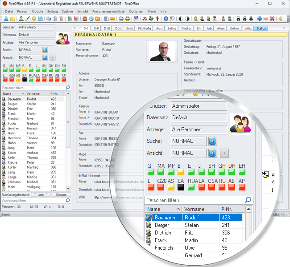Click the family group icon in magnified view
The height and width of the screenshot is (267, 290).
coord(240,124)
